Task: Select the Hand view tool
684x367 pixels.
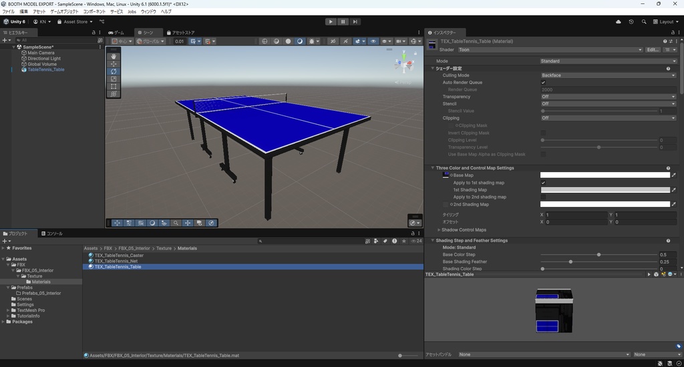Action: coord(114,56)
